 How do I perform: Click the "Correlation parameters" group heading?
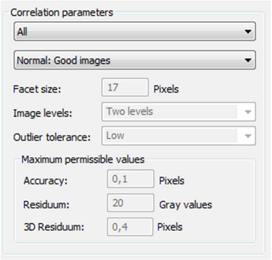[x=62, y=13]
